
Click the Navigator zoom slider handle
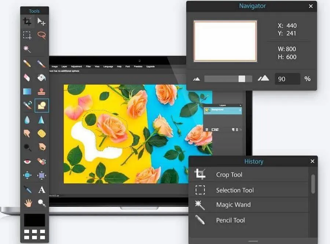click(x=242, y=79)
